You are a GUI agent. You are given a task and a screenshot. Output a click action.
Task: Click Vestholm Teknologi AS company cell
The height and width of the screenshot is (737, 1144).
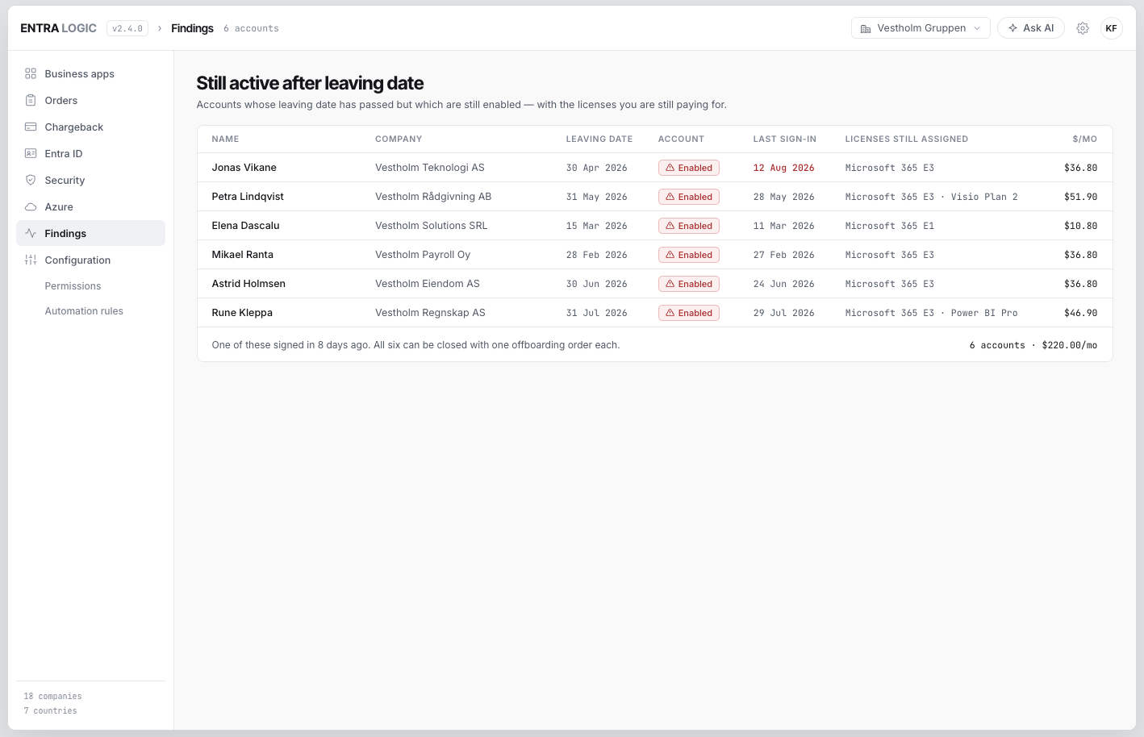430,168
